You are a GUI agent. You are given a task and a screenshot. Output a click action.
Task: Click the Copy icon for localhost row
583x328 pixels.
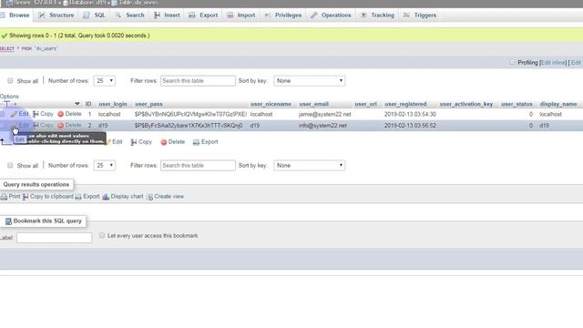(36, 114)
